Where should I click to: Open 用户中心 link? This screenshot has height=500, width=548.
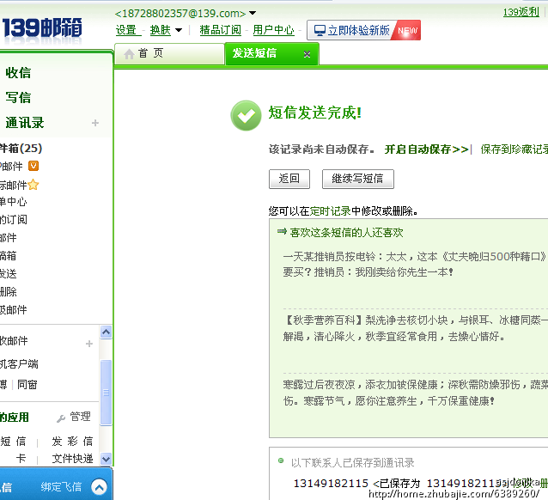click(x=273, y=30)
